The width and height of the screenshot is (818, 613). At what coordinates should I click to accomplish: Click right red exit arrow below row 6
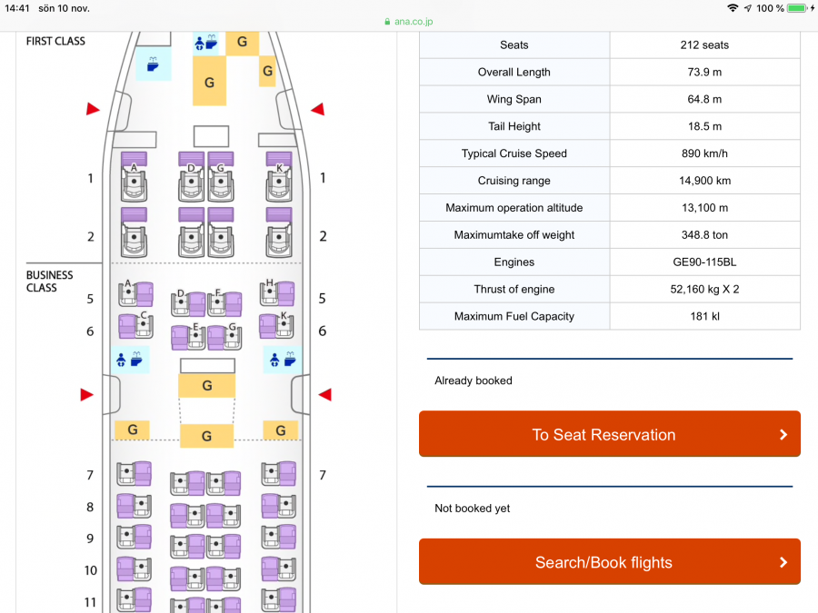pyautogui.click(x=324, y=394)
